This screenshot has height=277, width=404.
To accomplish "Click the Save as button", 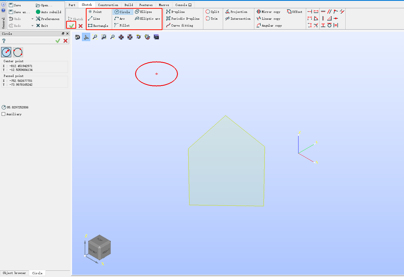I will click(19, 12).
